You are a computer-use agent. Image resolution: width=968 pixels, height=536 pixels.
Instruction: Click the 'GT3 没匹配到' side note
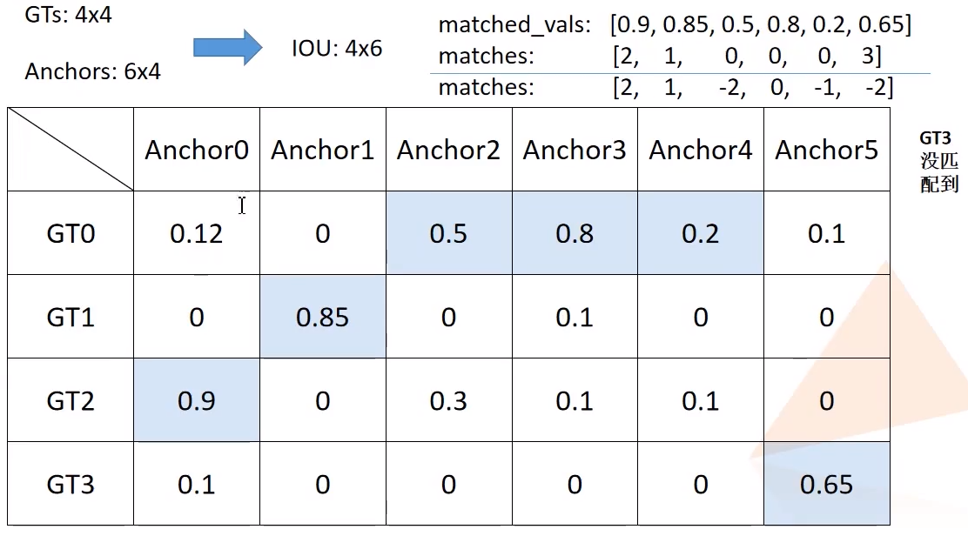click(x=939, y=162)
